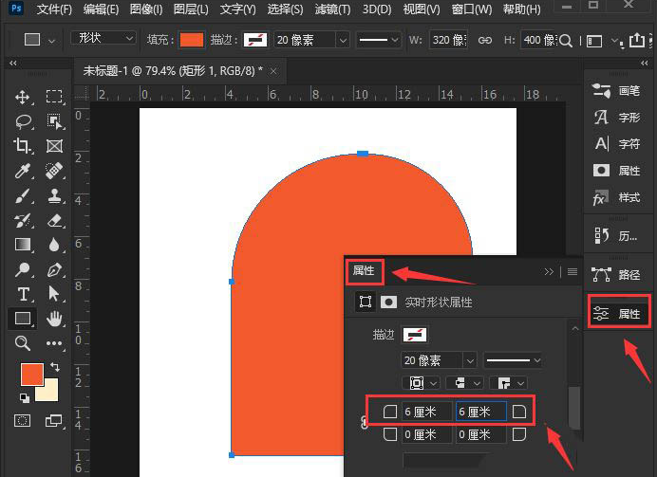
Task: Select the Zoom tool in toolbox
Action: [x=23, y=342]
